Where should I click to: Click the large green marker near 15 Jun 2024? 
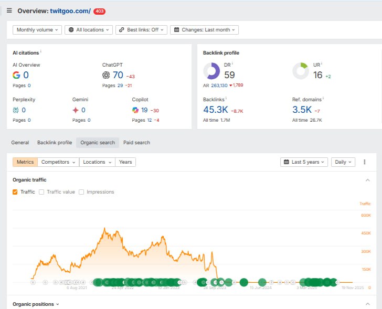tap(262, 283)
